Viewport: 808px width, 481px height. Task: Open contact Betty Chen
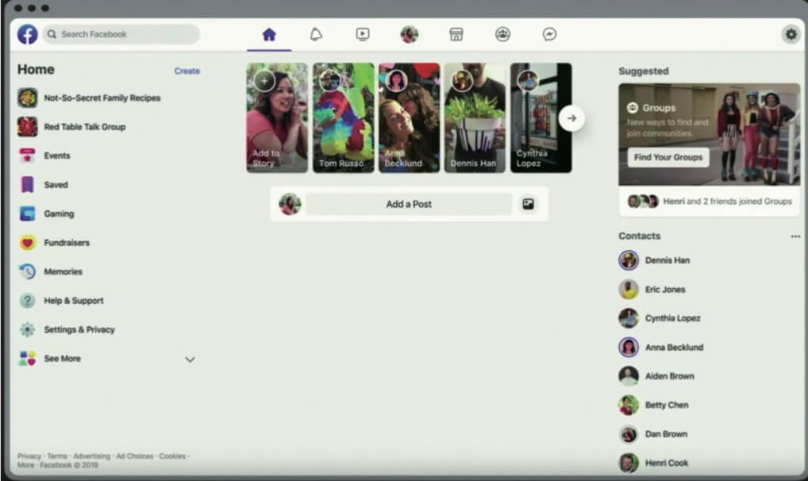(x=666, y=405)
